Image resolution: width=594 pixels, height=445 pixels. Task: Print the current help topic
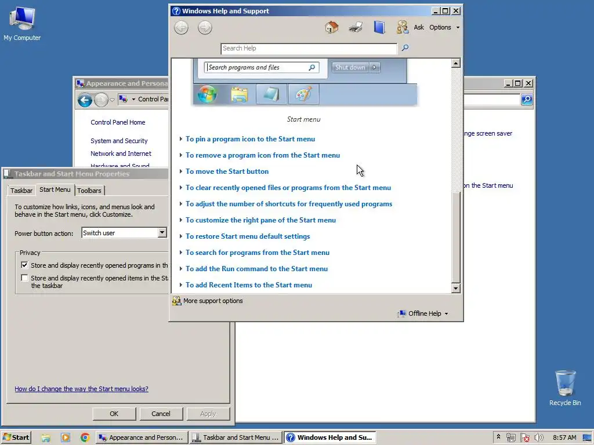tap(356, 27)
